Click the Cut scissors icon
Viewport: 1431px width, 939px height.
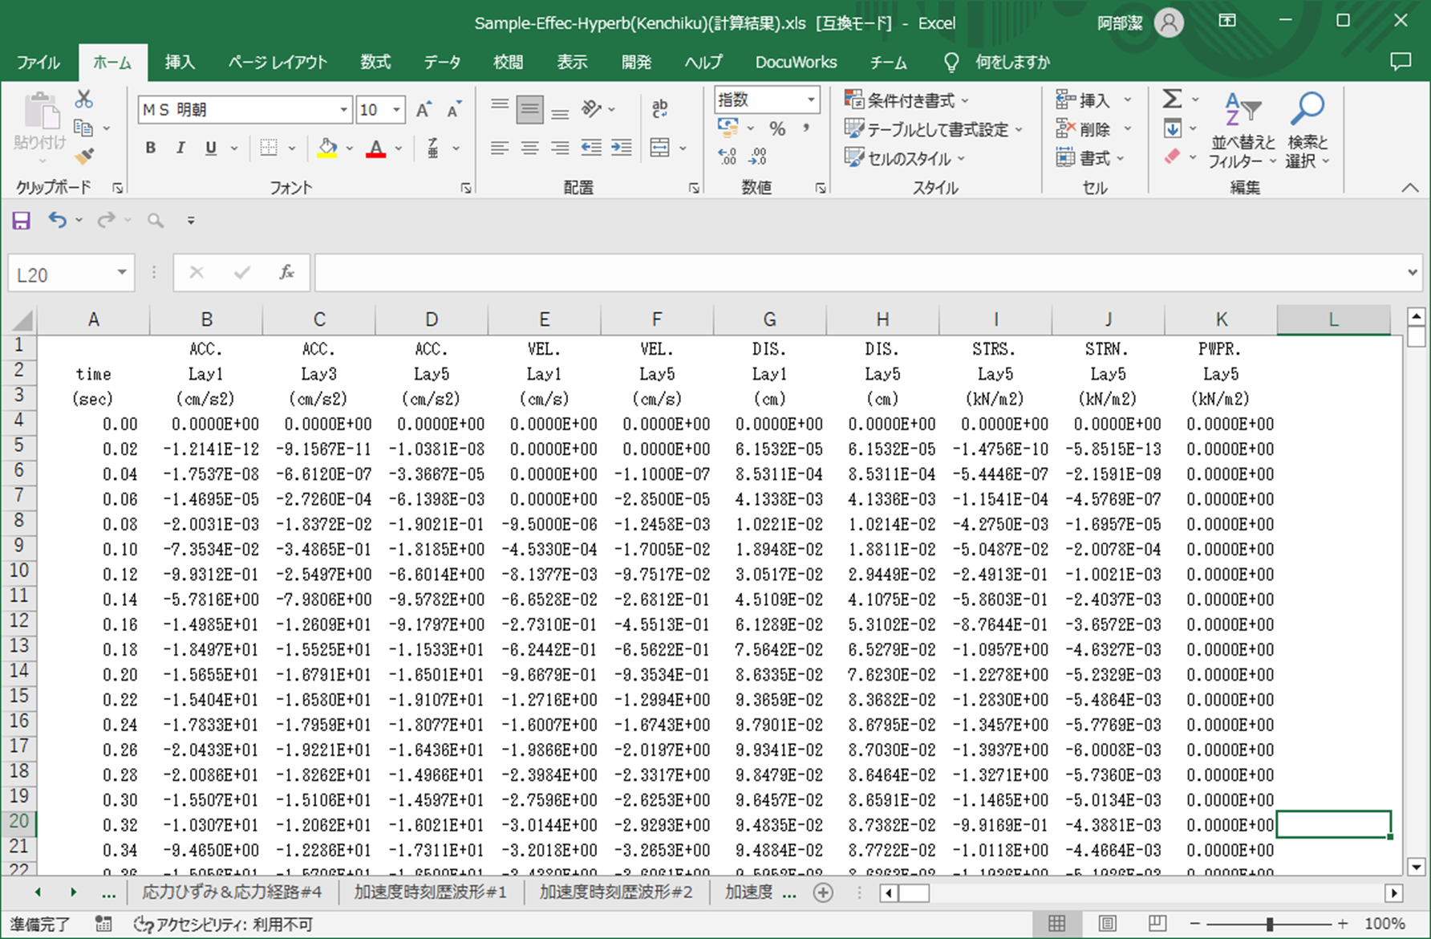[83, 99]
